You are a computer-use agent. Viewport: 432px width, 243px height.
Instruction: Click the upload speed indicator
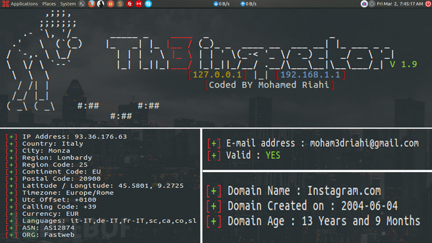pyautogui.click(x=248, y=4)
